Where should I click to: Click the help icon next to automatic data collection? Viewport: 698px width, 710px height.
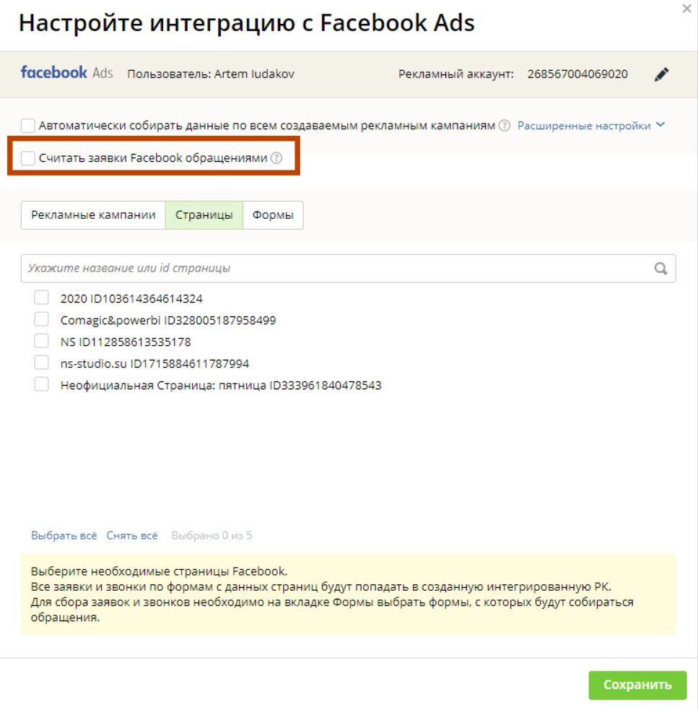(x=505, y=126)
